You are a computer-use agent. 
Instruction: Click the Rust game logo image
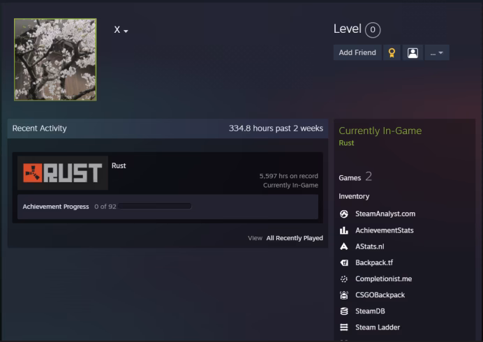coord(63,173)
